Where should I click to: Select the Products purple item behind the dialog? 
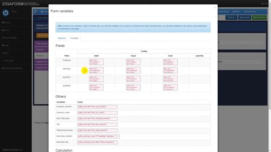(x=41, y=50)
